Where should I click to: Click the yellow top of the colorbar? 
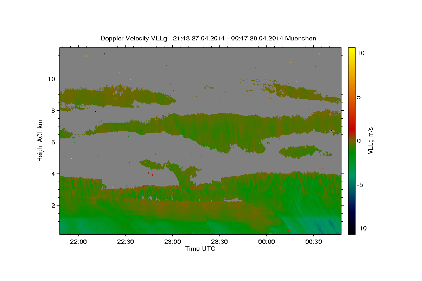[352, 50]
